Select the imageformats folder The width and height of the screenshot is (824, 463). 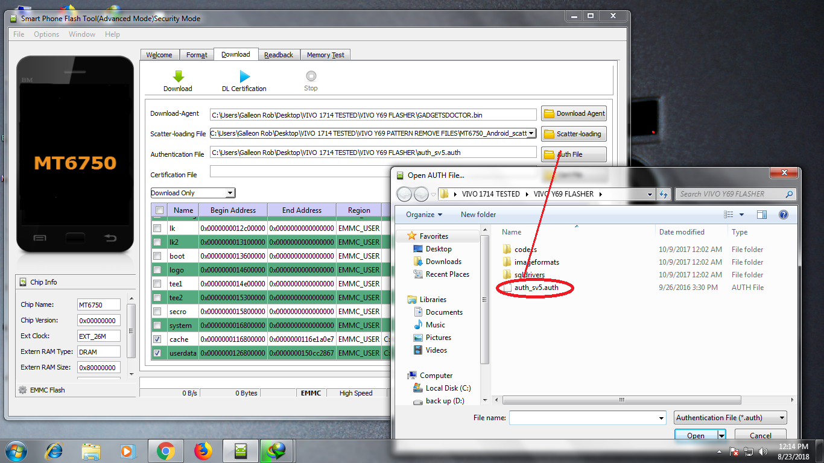pos(536,262)
